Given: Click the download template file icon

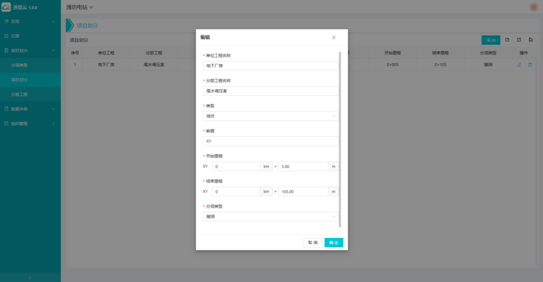Looking at the screenshot, I should click(x=531, y=40).
